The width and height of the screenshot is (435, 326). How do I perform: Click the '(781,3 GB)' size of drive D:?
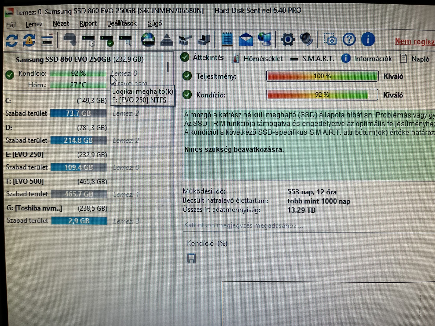(x=92, y=128)
